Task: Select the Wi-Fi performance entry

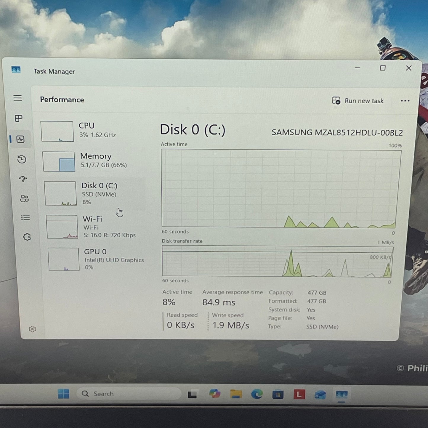Action: tap(95, 227)
